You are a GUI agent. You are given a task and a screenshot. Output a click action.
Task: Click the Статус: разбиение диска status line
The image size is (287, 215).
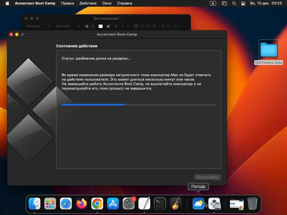[96, 59]
